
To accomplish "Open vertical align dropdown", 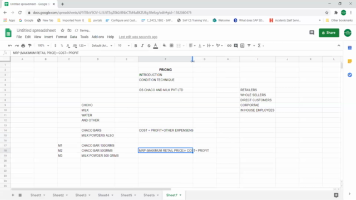I will [201, 46].
